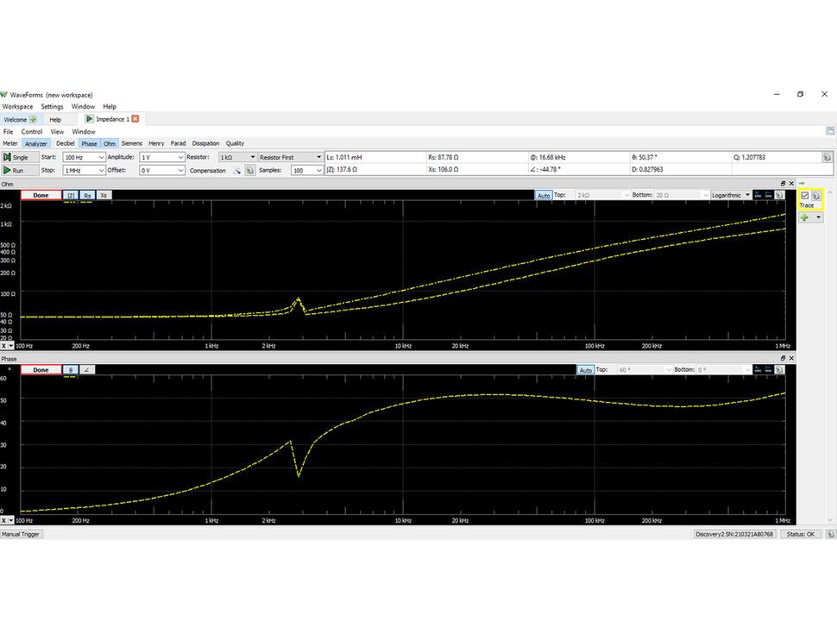Toggle the Xs trace in the Ohm plot

[104, 196]
